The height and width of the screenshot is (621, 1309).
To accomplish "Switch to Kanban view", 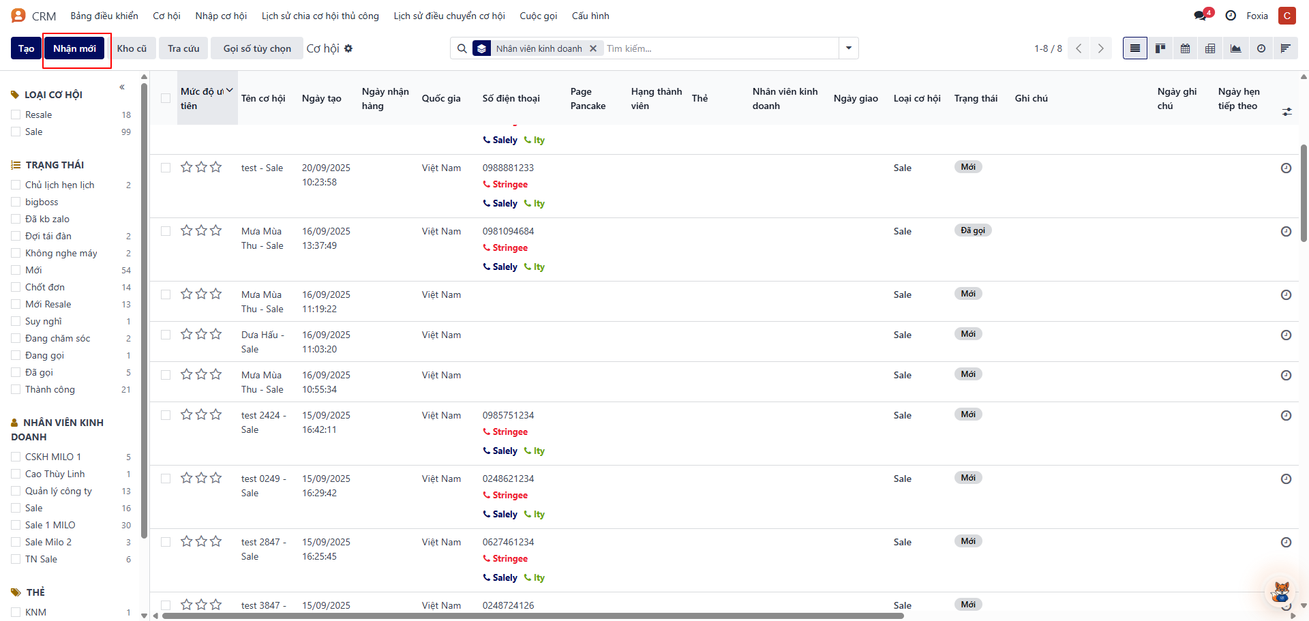I will (x=1160, y=48).
